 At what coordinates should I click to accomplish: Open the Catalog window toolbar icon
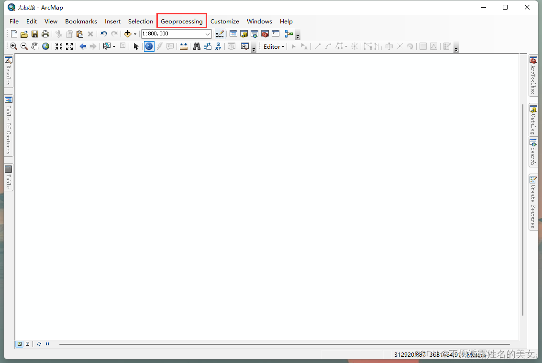coord(244,34)
